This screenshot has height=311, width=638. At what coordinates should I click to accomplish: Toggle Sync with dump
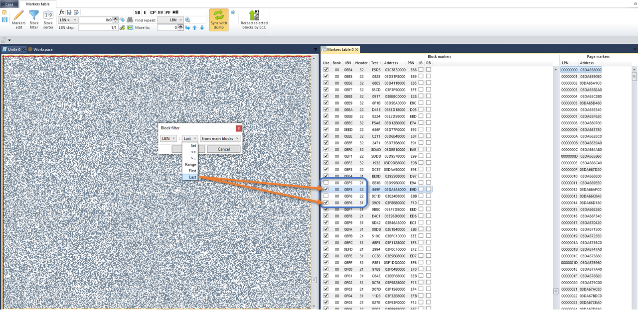click(219, 20)
